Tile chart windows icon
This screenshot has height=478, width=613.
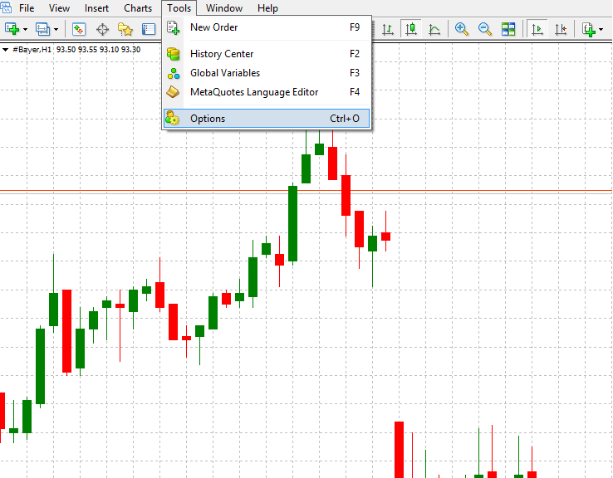508,30
